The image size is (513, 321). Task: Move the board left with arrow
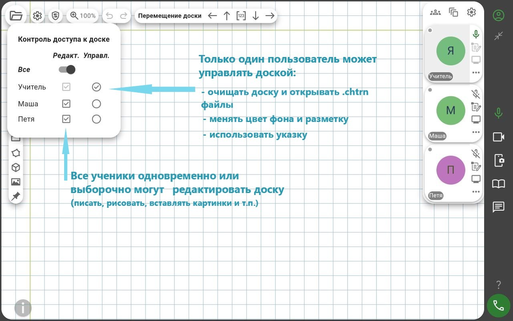coord(212,16)
